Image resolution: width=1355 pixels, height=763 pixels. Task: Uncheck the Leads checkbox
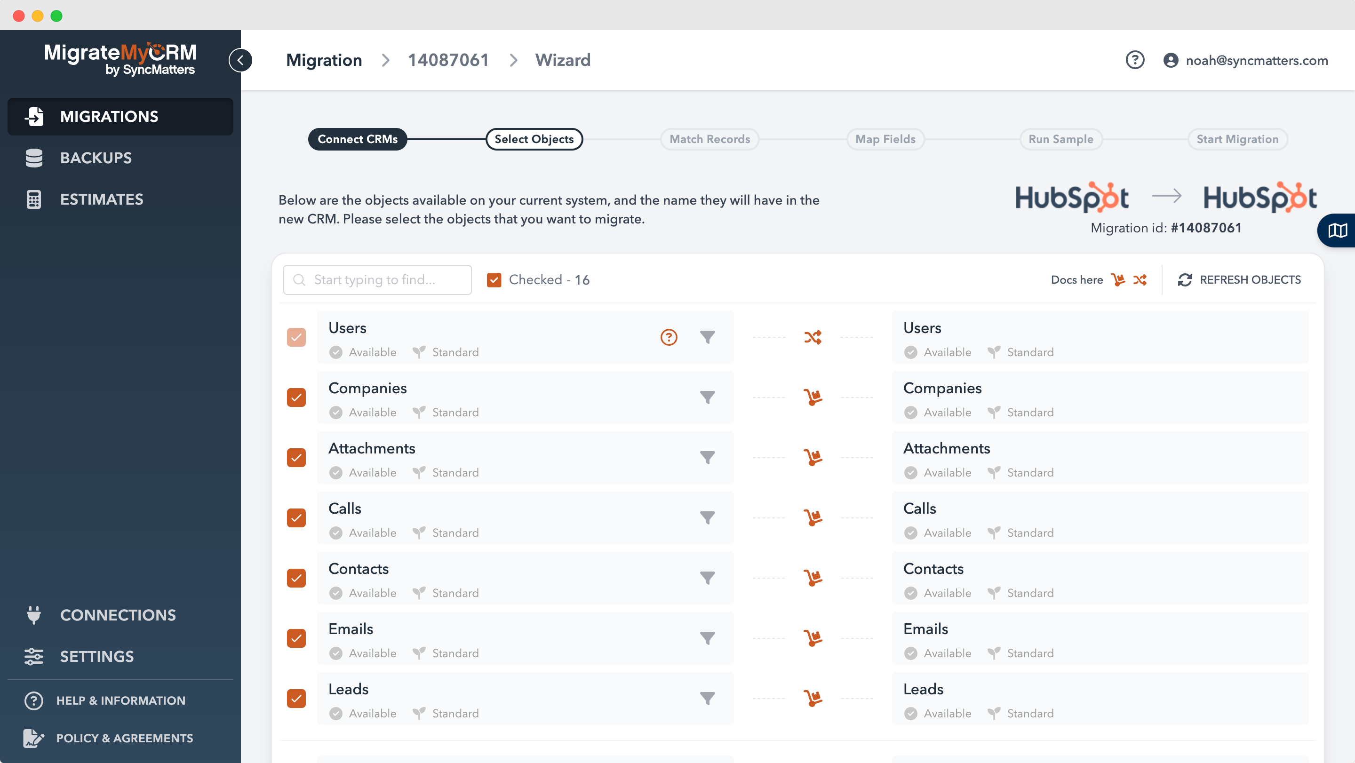click(x=296, y=699)
